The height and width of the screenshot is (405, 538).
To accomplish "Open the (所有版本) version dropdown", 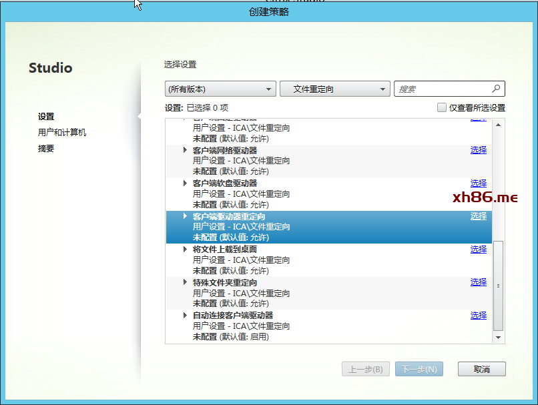I will click(x=220, y=89).
